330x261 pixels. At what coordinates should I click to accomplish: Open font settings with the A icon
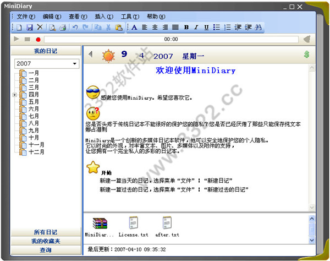click(134, 28)
